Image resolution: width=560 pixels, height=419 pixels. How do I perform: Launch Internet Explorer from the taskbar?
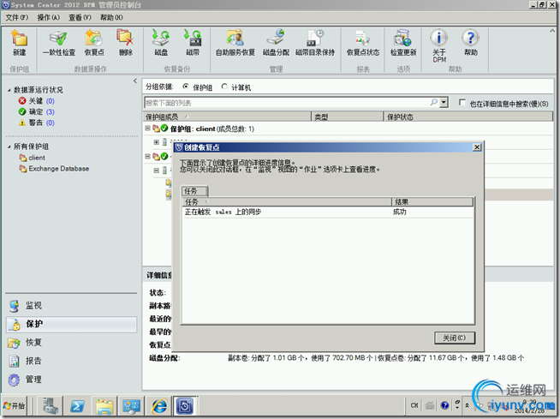click(x=158, y=406)
